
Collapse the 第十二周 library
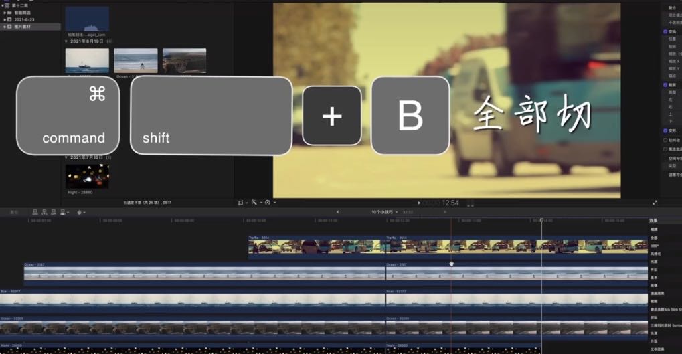[3, 5]
